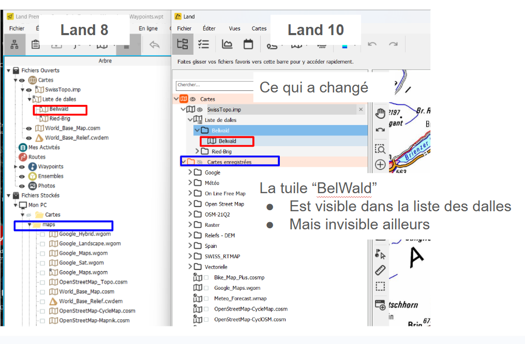
Task: Click the Waypoints round icon in Land 8
Action: [x=33, y=166]
